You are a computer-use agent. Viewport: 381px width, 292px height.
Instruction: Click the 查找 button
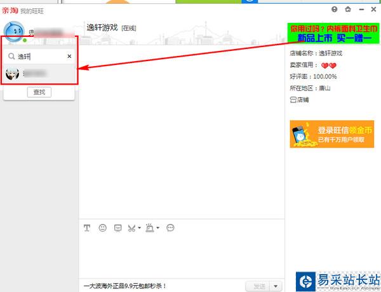[39, 92]
